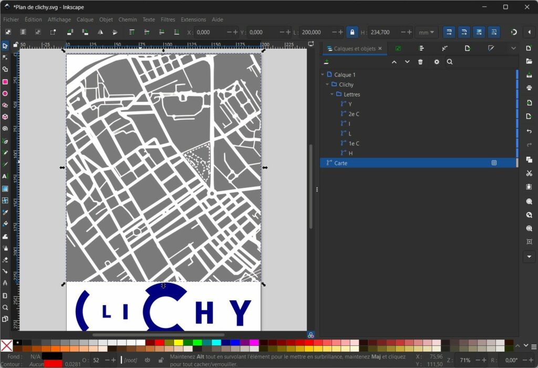Close the Calques et objets tab
The width and height of the screenshot is (538, 368).
click(380, 49)
